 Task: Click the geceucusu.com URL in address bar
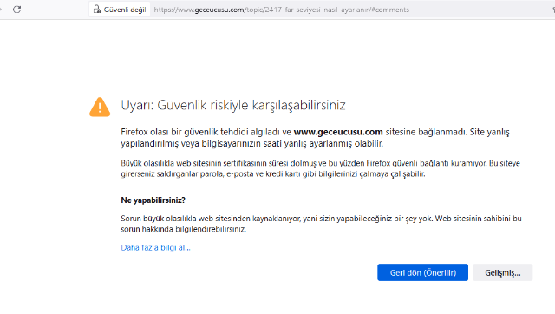click(x=281, y=10)
